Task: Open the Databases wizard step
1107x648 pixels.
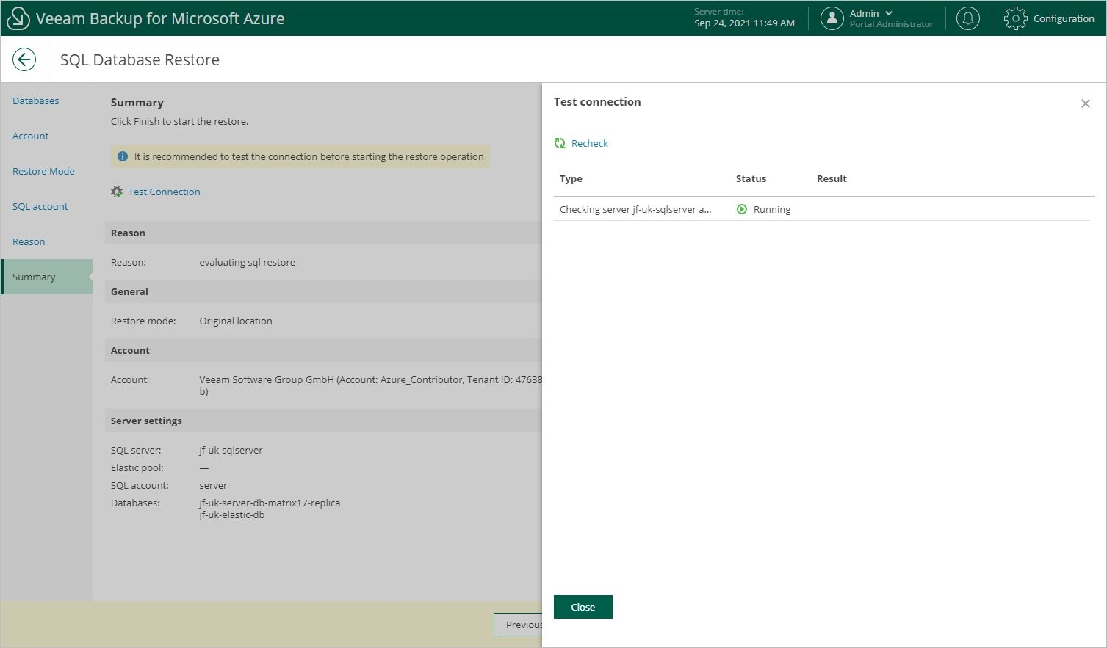Action: [x=36, y=101]
